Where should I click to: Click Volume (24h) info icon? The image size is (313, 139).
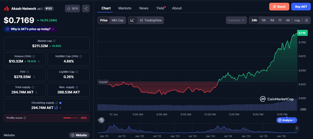click(34, 56)
